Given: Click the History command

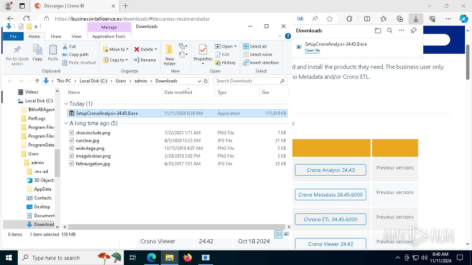Looking at the screenshot, I should (225, 63).
